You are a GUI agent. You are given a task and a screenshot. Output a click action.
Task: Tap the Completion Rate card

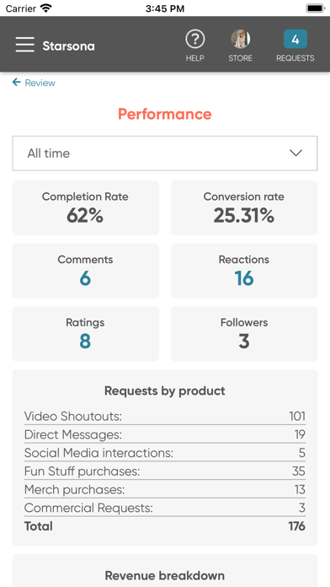[86, 207]
